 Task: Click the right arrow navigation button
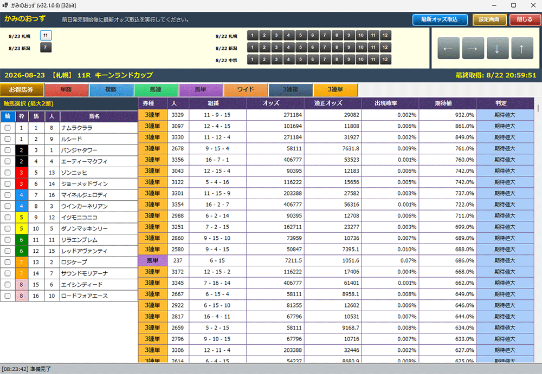coord(473,48)
